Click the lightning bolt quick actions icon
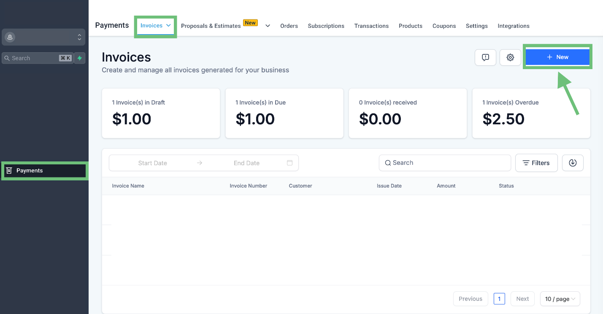The width and height of the screenshot is (603, 314). click(79, 58)
